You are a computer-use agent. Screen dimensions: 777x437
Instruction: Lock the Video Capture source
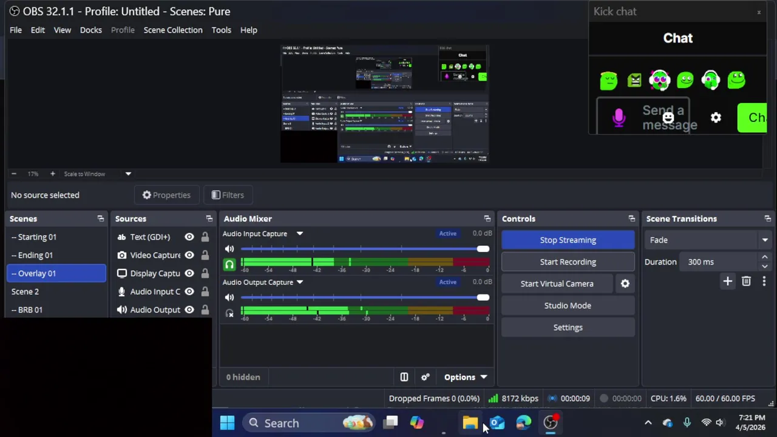click(x=205, y=255)
